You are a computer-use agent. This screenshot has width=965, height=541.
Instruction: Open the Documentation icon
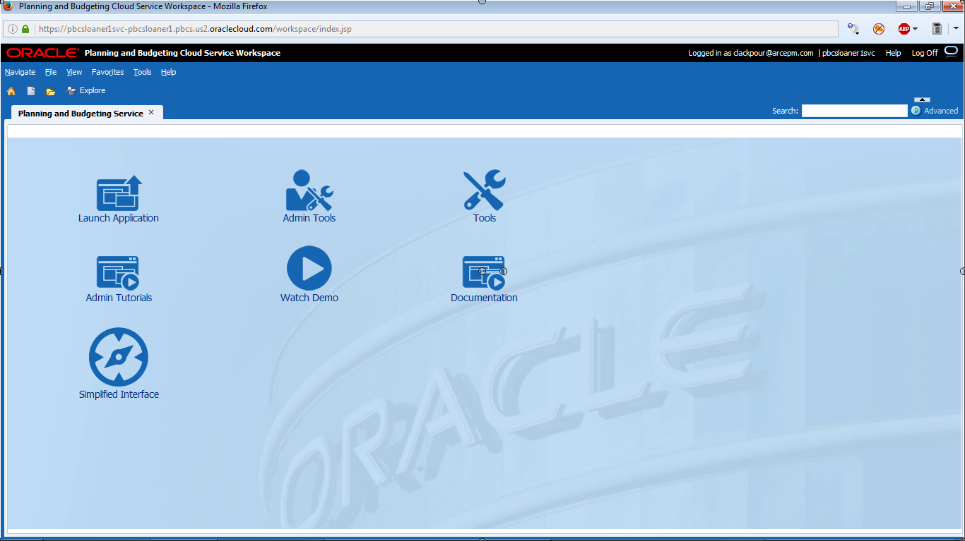click(x=484, y=273)
